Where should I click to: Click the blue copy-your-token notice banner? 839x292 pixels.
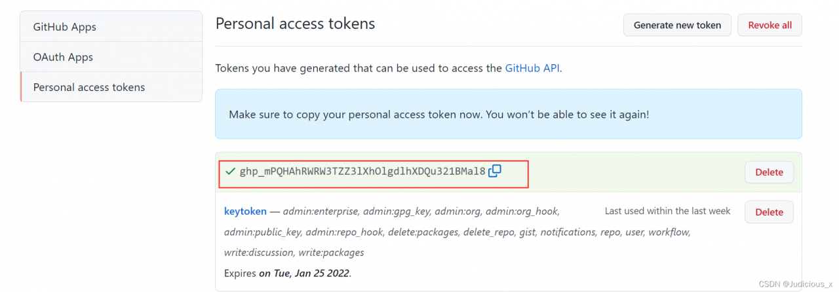(508, 114)
